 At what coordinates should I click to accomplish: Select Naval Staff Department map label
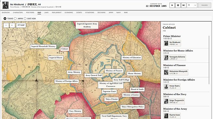(114, 116)
